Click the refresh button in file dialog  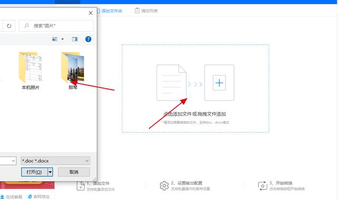point(9,26)
